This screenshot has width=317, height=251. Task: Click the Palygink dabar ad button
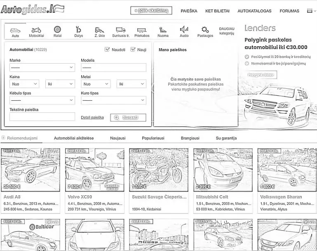(x=261, y=75)
